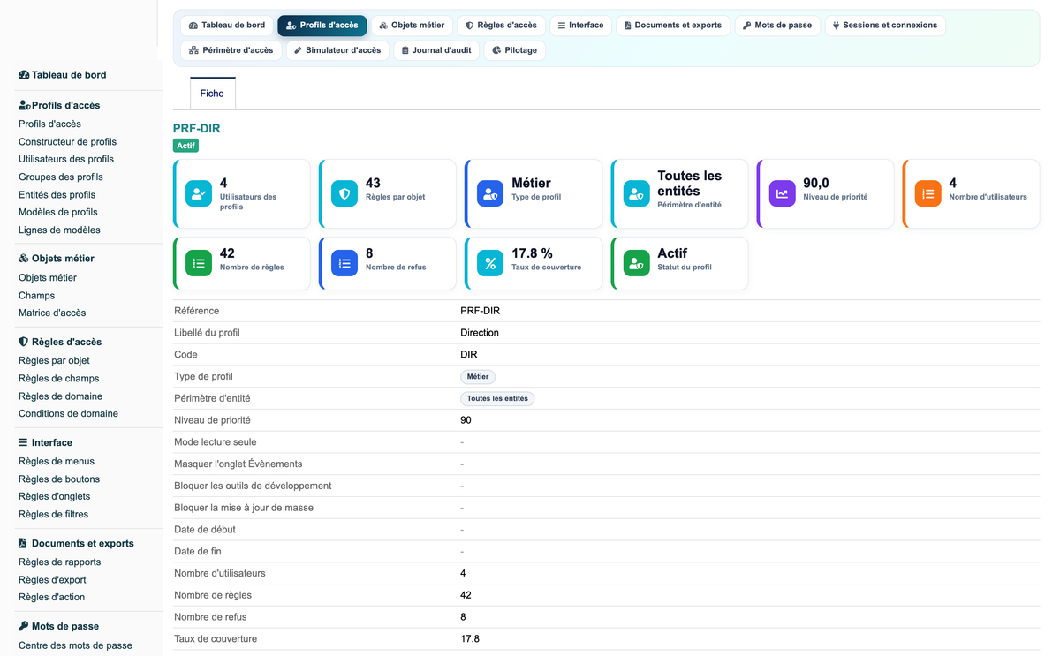Go to Utilisateurs des profils sidebar link
1060x656 pixels.
66,160
